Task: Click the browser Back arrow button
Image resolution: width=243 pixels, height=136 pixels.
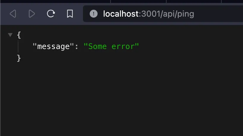Action: tap(13, 14)
